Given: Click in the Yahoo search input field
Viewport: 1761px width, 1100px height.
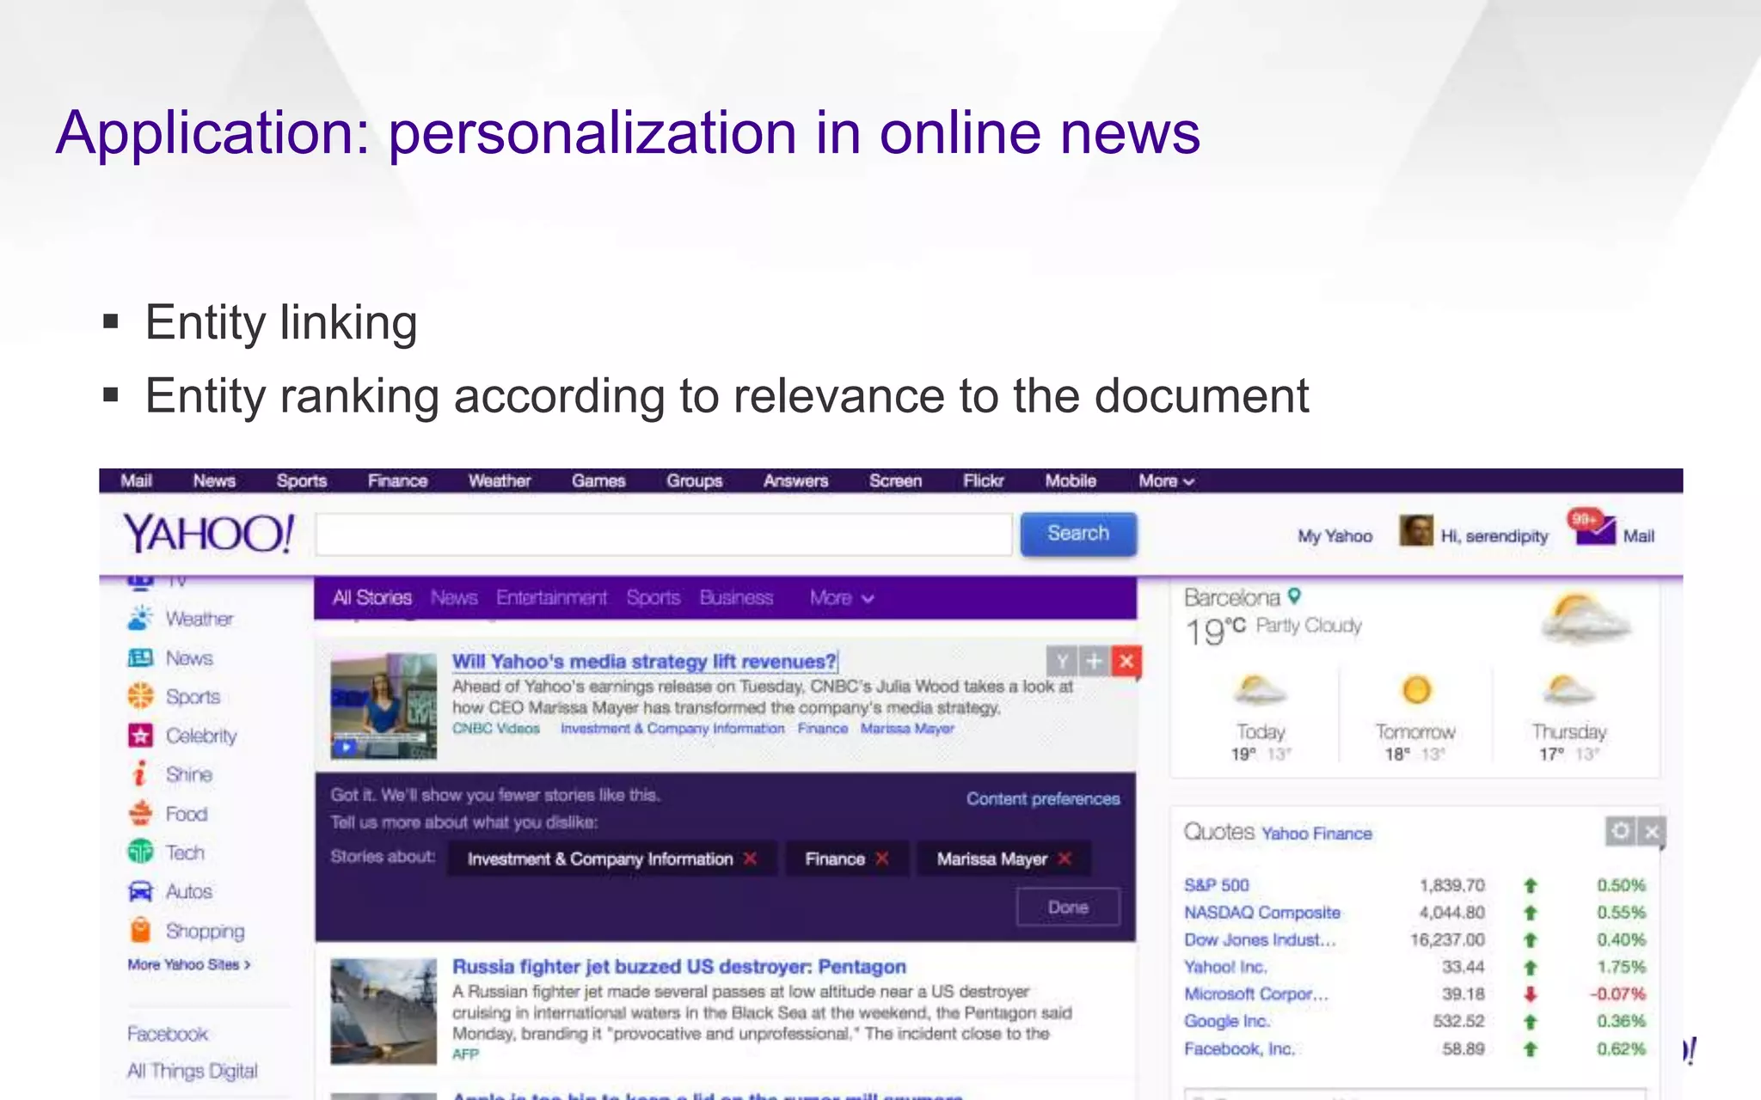Looking at the screenshot, I should click(663, 535).
